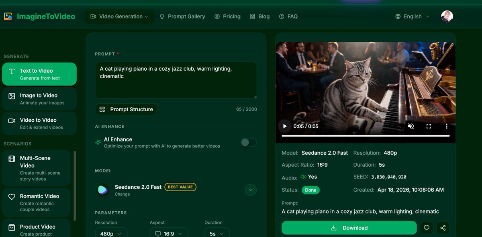Select Image to Video mode
Viewport: 482px width, 237px height.
click(39, 99)
